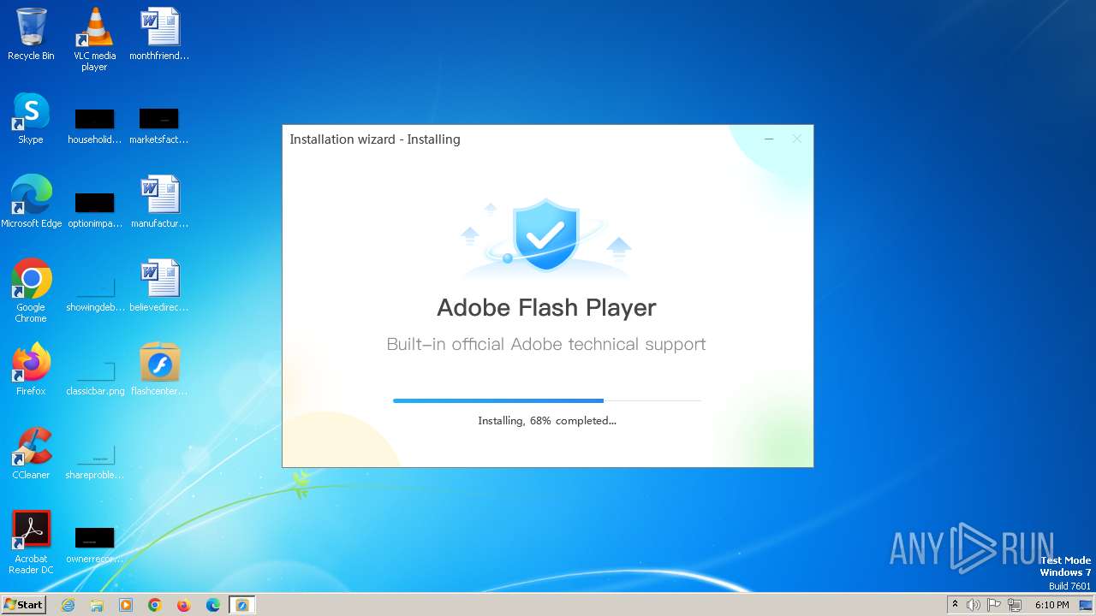Launch CCleaner desktop shortcut
Viewport: 1096px width, 616px height.
(x=31, y=453)
